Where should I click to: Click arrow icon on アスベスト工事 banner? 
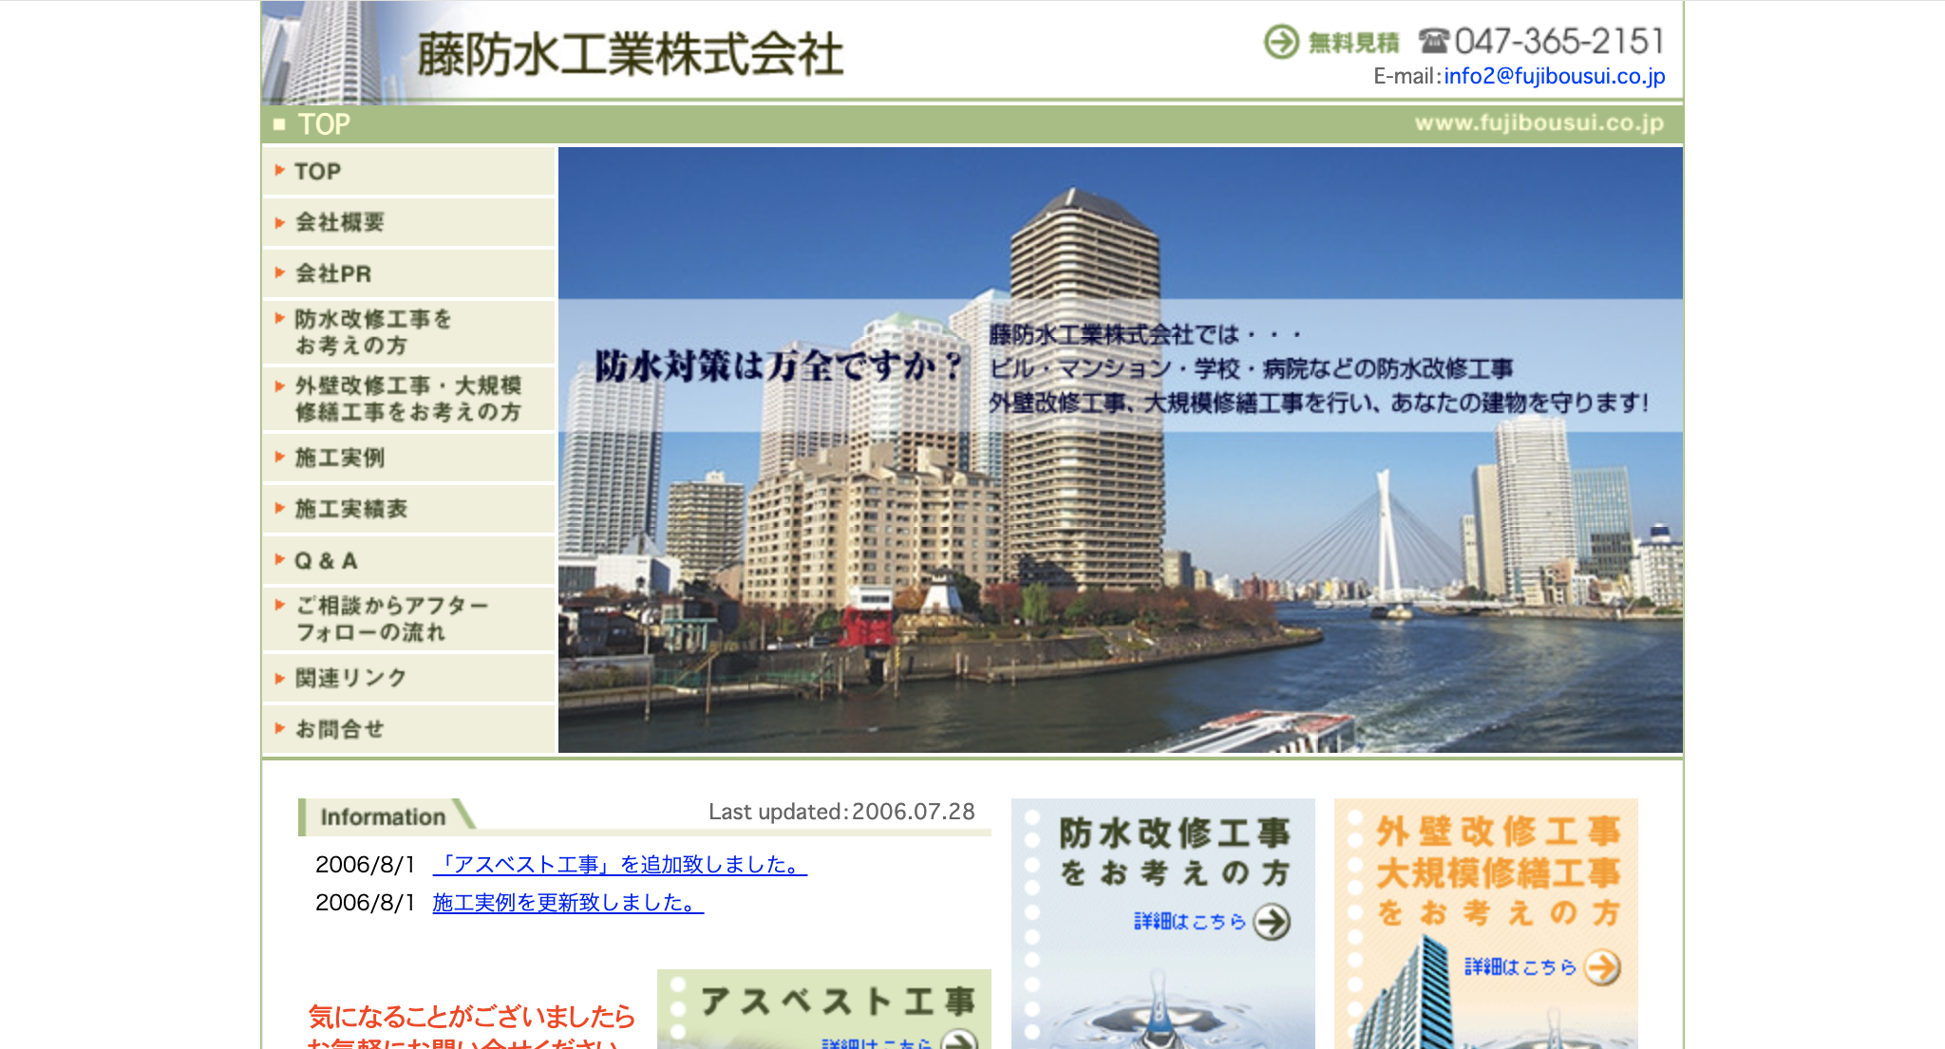coord(959,1040)
